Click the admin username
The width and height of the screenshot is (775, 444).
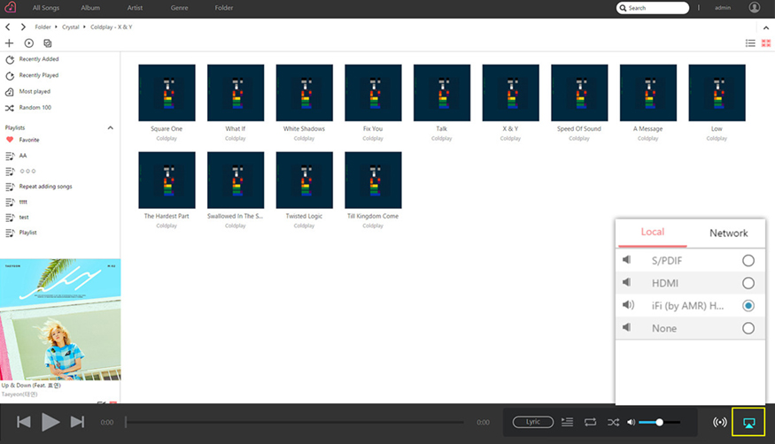pyautogui.click(x=723, y=8)
